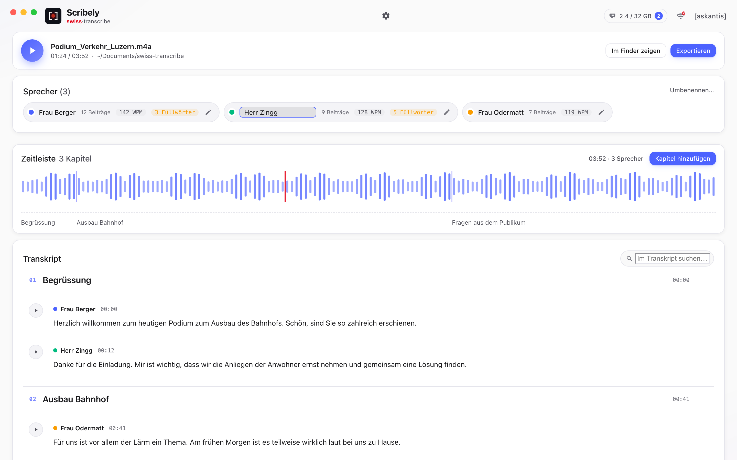Screen dimensions: 737x460
Task: Play Frau Odermatt segment at 00:41
Action: [x=36, y=429]
